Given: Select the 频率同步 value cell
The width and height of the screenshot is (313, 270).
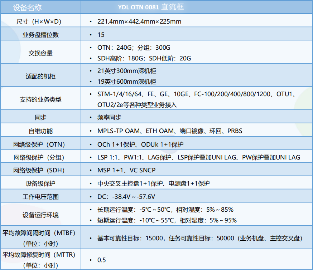Looking at the screenshot, I should pyautogui.click(x=109, y=117).
